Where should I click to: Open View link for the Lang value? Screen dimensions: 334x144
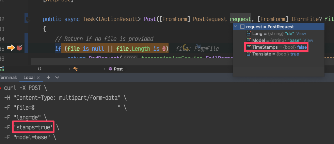(301, 33)
